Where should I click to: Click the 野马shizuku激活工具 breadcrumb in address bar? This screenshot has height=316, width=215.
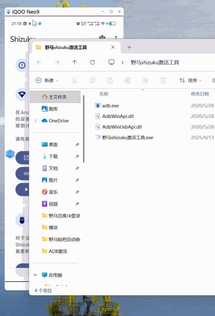click(x=155, y=62)
